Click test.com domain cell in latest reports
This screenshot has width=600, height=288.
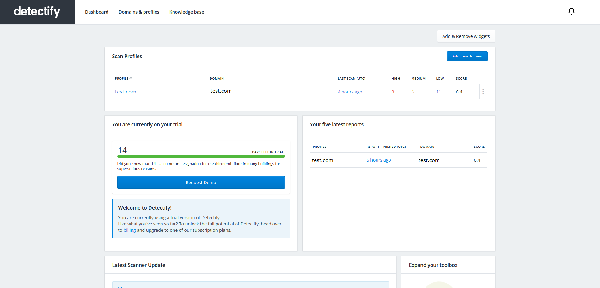pos(429,160)
